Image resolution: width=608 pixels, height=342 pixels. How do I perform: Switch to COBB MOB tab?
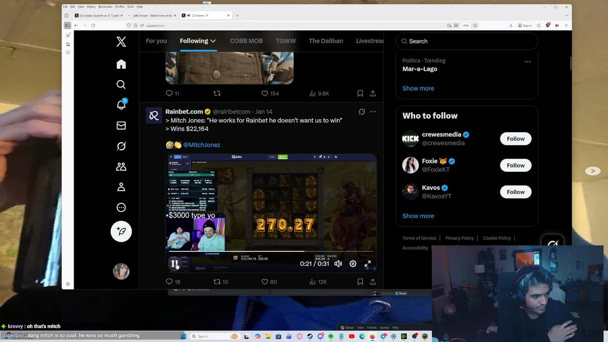click(x=246, y=41)
